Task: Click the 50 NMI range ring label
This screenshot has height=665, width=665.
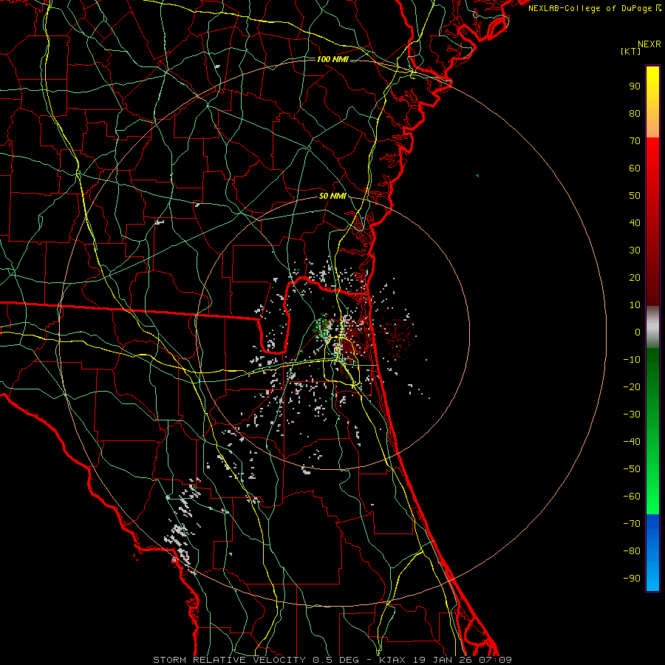Action: 332,196
